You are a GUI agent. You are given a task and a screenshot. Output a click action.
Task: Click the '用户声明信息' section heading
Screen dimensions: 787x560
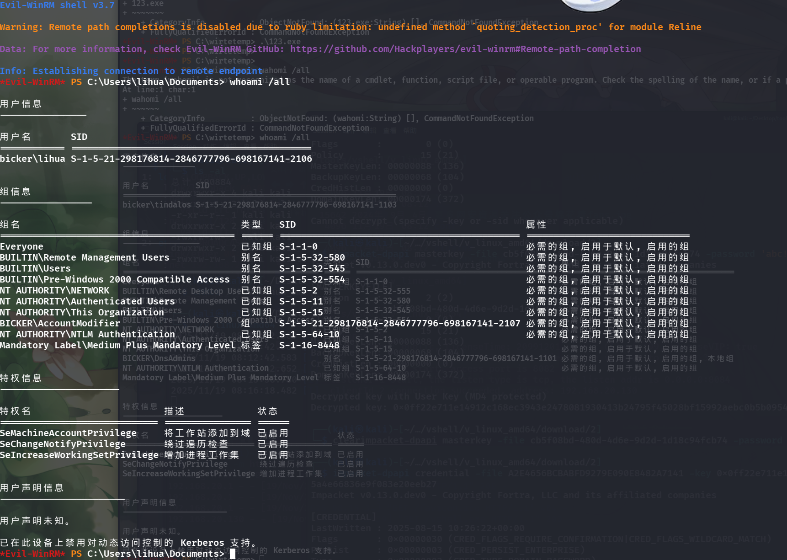click(x=32, y=488)
